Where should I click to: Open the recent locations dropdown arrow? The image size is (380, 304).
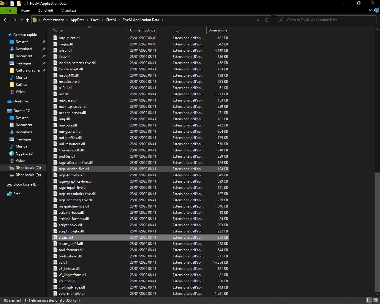pyautogui.click(x=21, y=20)
